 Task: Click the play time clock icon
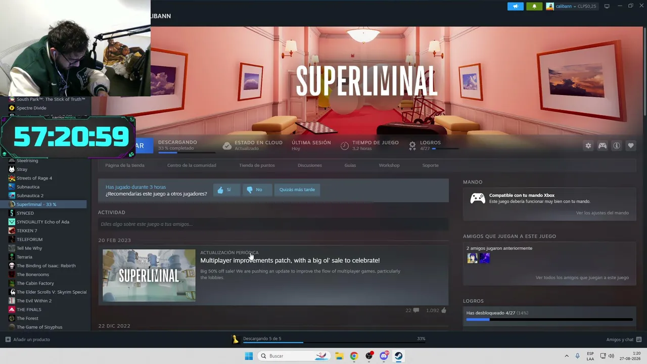pos(345,146)
